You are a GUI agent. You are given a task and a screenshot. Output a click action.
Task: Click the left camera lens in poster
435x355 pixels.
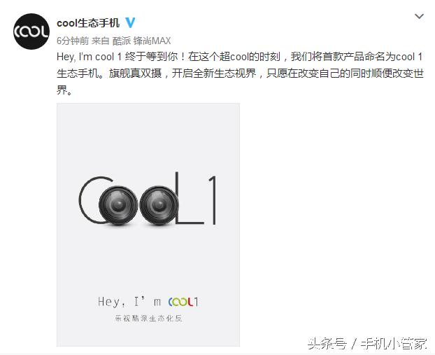coord(118,205)
